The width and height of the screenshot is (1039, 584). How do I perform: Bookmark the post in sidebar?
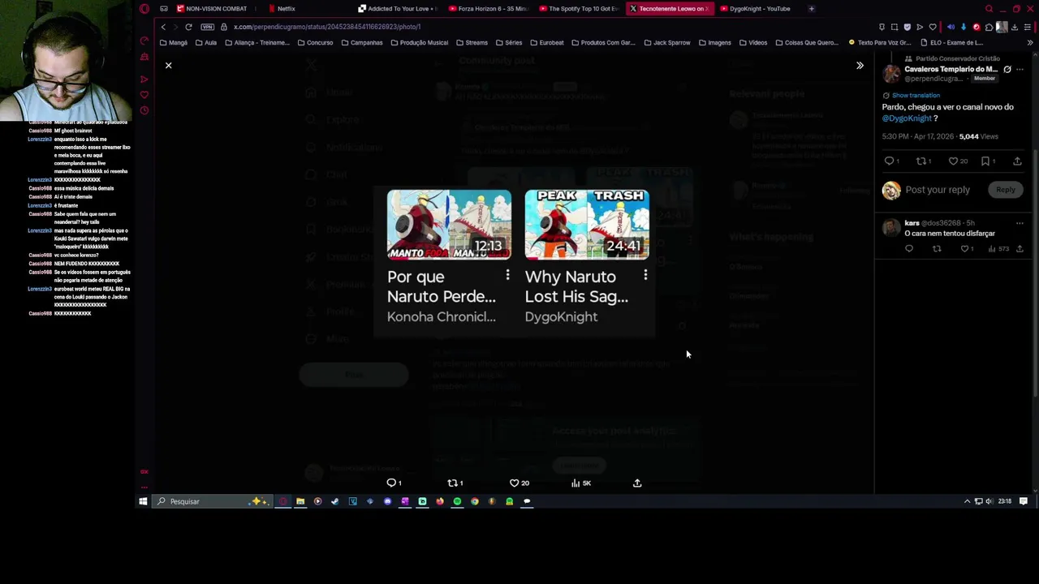(985, 161)
